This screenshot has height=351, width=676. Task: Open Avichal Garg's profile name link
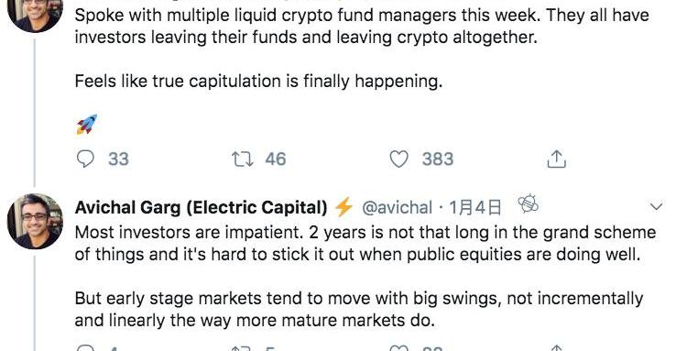pyautogui.click(x=201, y=207)
